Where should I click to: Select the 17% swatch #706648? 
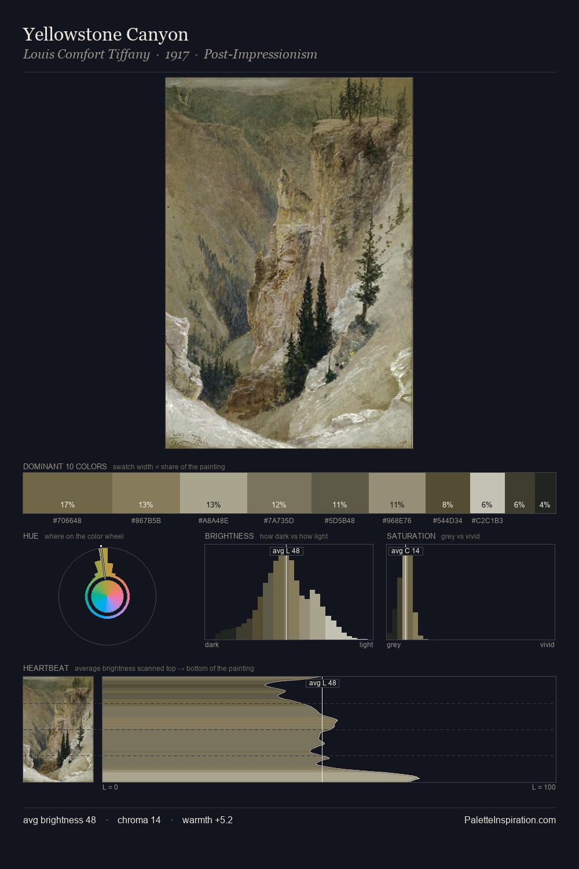pos(67,493)
